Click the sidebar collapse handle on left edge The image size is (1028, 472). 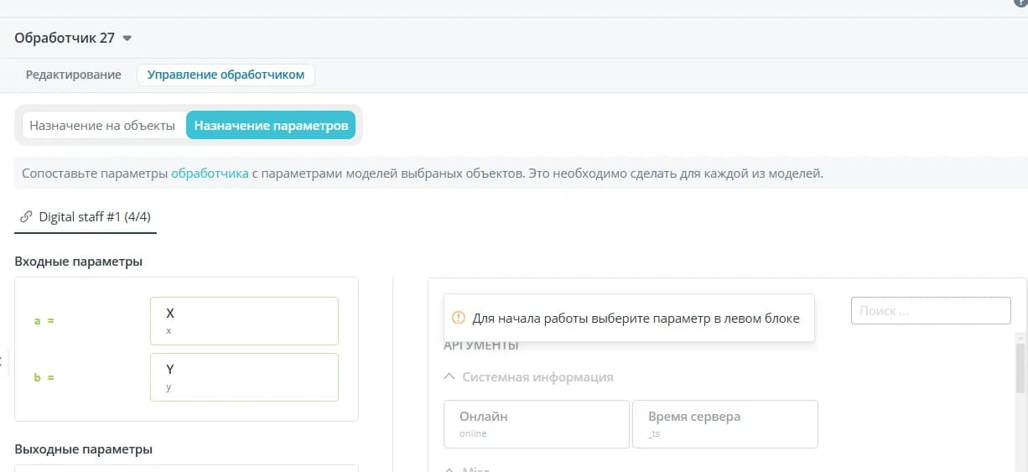click(x=3, y=360)
